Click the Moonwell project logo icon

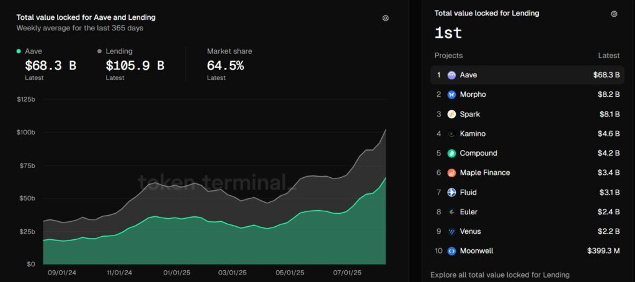[451, 251]
